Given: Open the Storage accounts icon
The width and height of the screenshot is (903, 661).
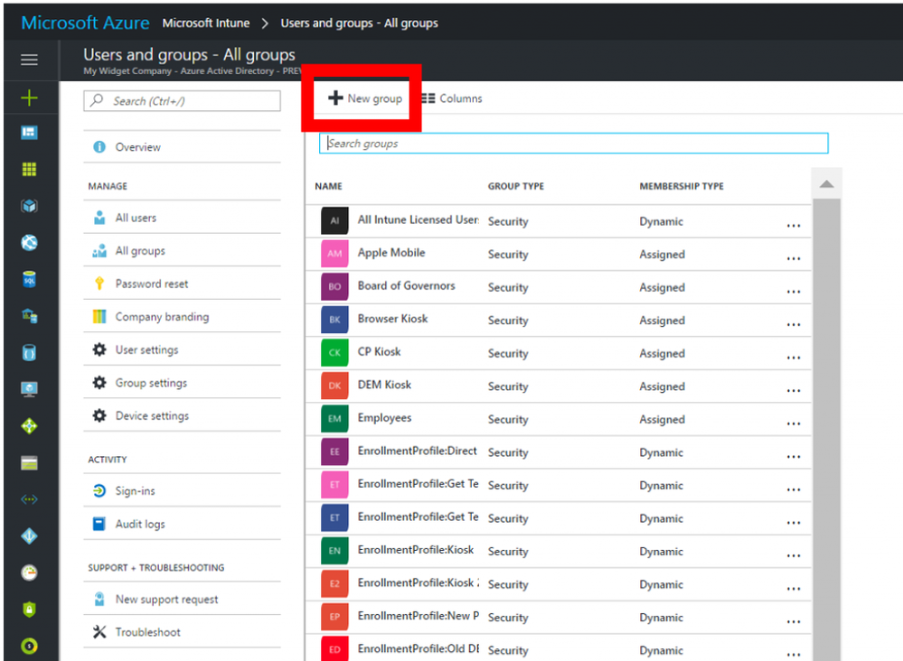Looking at the screenshot, I should [x=29, y=463].
